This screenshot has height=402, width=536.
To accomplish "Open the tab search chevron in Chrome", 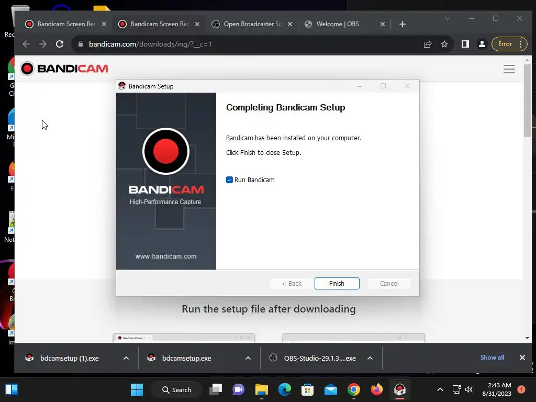I will 448,18.
